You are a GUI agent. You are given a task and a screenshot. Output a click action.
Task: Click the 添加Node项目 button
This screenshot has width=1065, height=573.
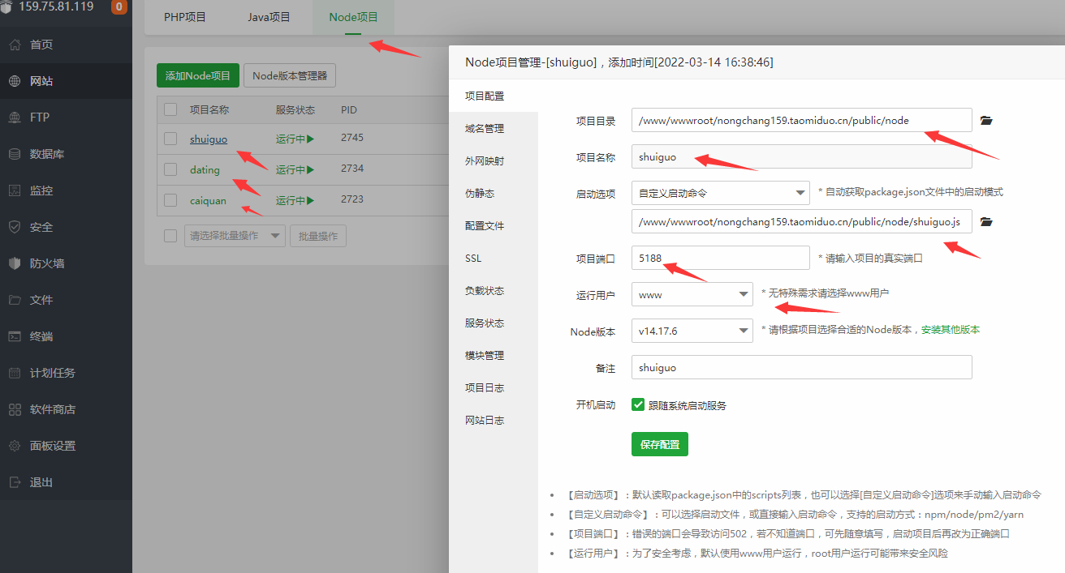pyautogui.click(x=198, y=75)
